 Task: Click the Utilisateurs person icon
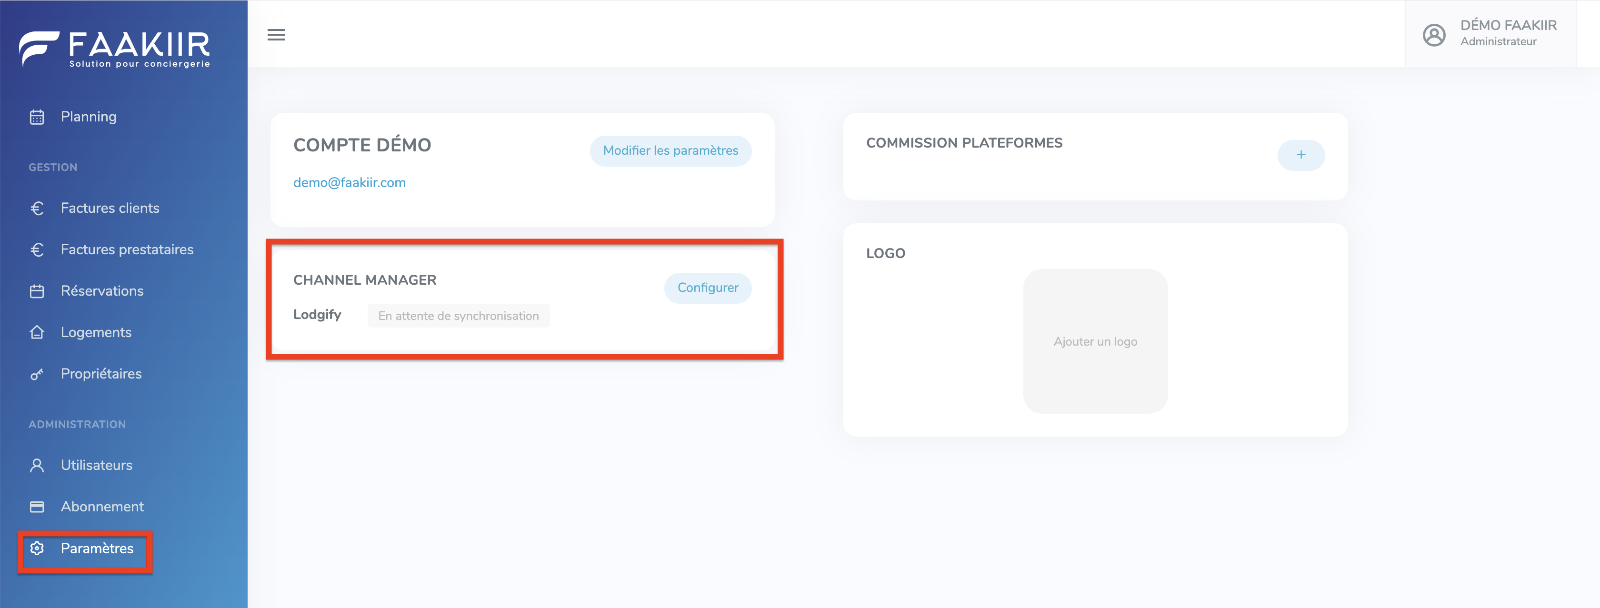pos(37,465)
